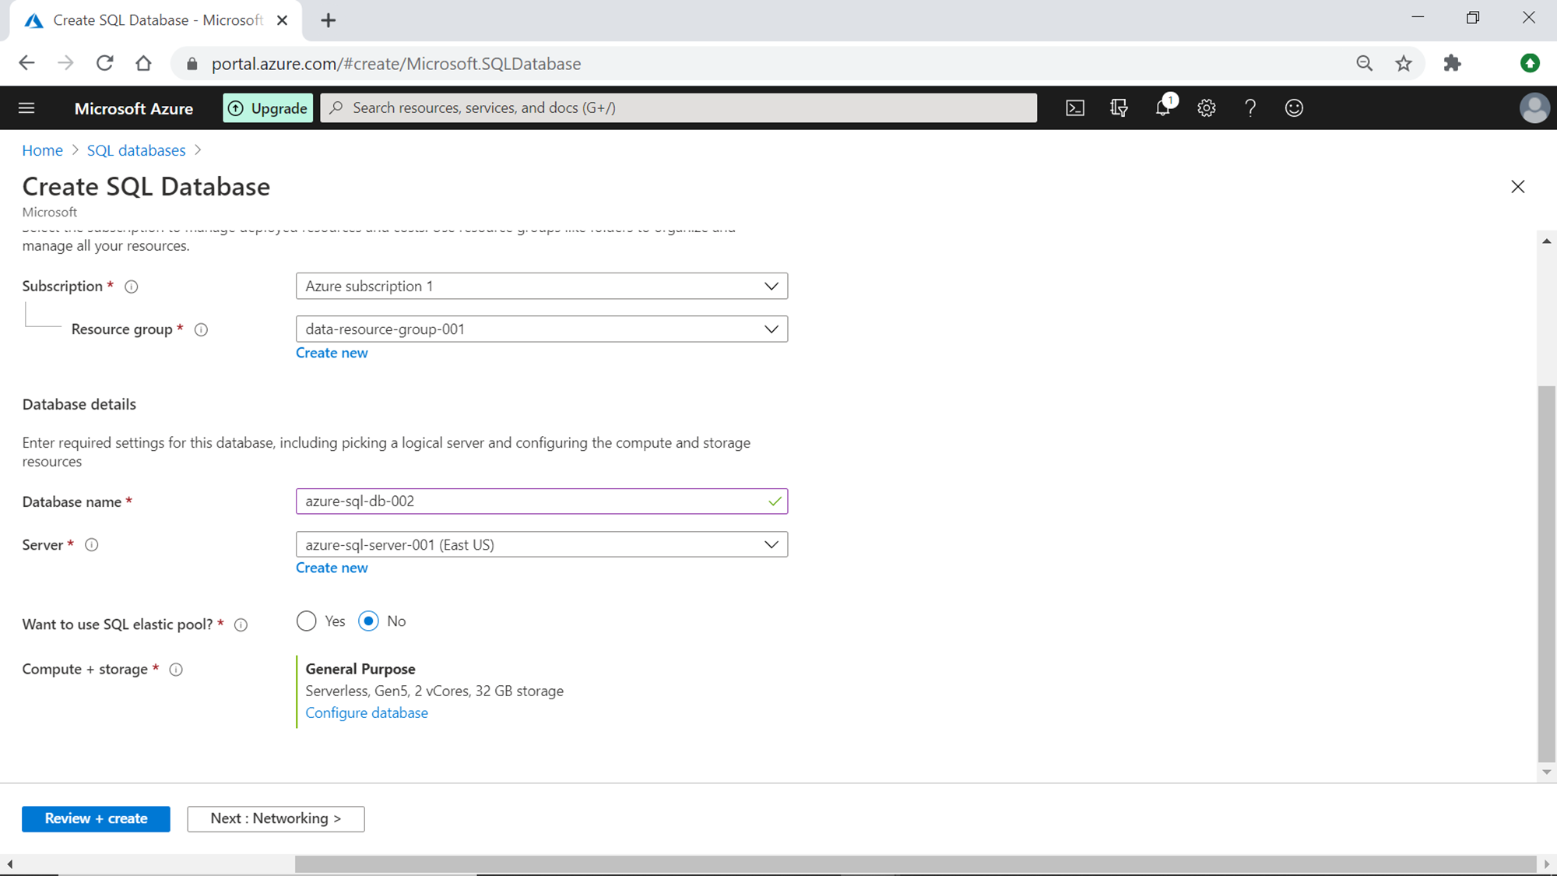Select No for SQL elastic pool
Screen dimensions: 1557x876
coord(369,621)
